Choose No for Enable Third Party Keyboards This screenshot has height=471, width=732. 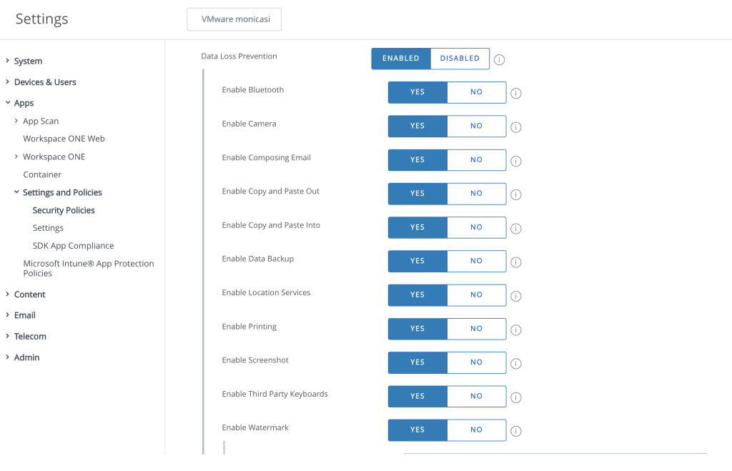coord(476,396)
